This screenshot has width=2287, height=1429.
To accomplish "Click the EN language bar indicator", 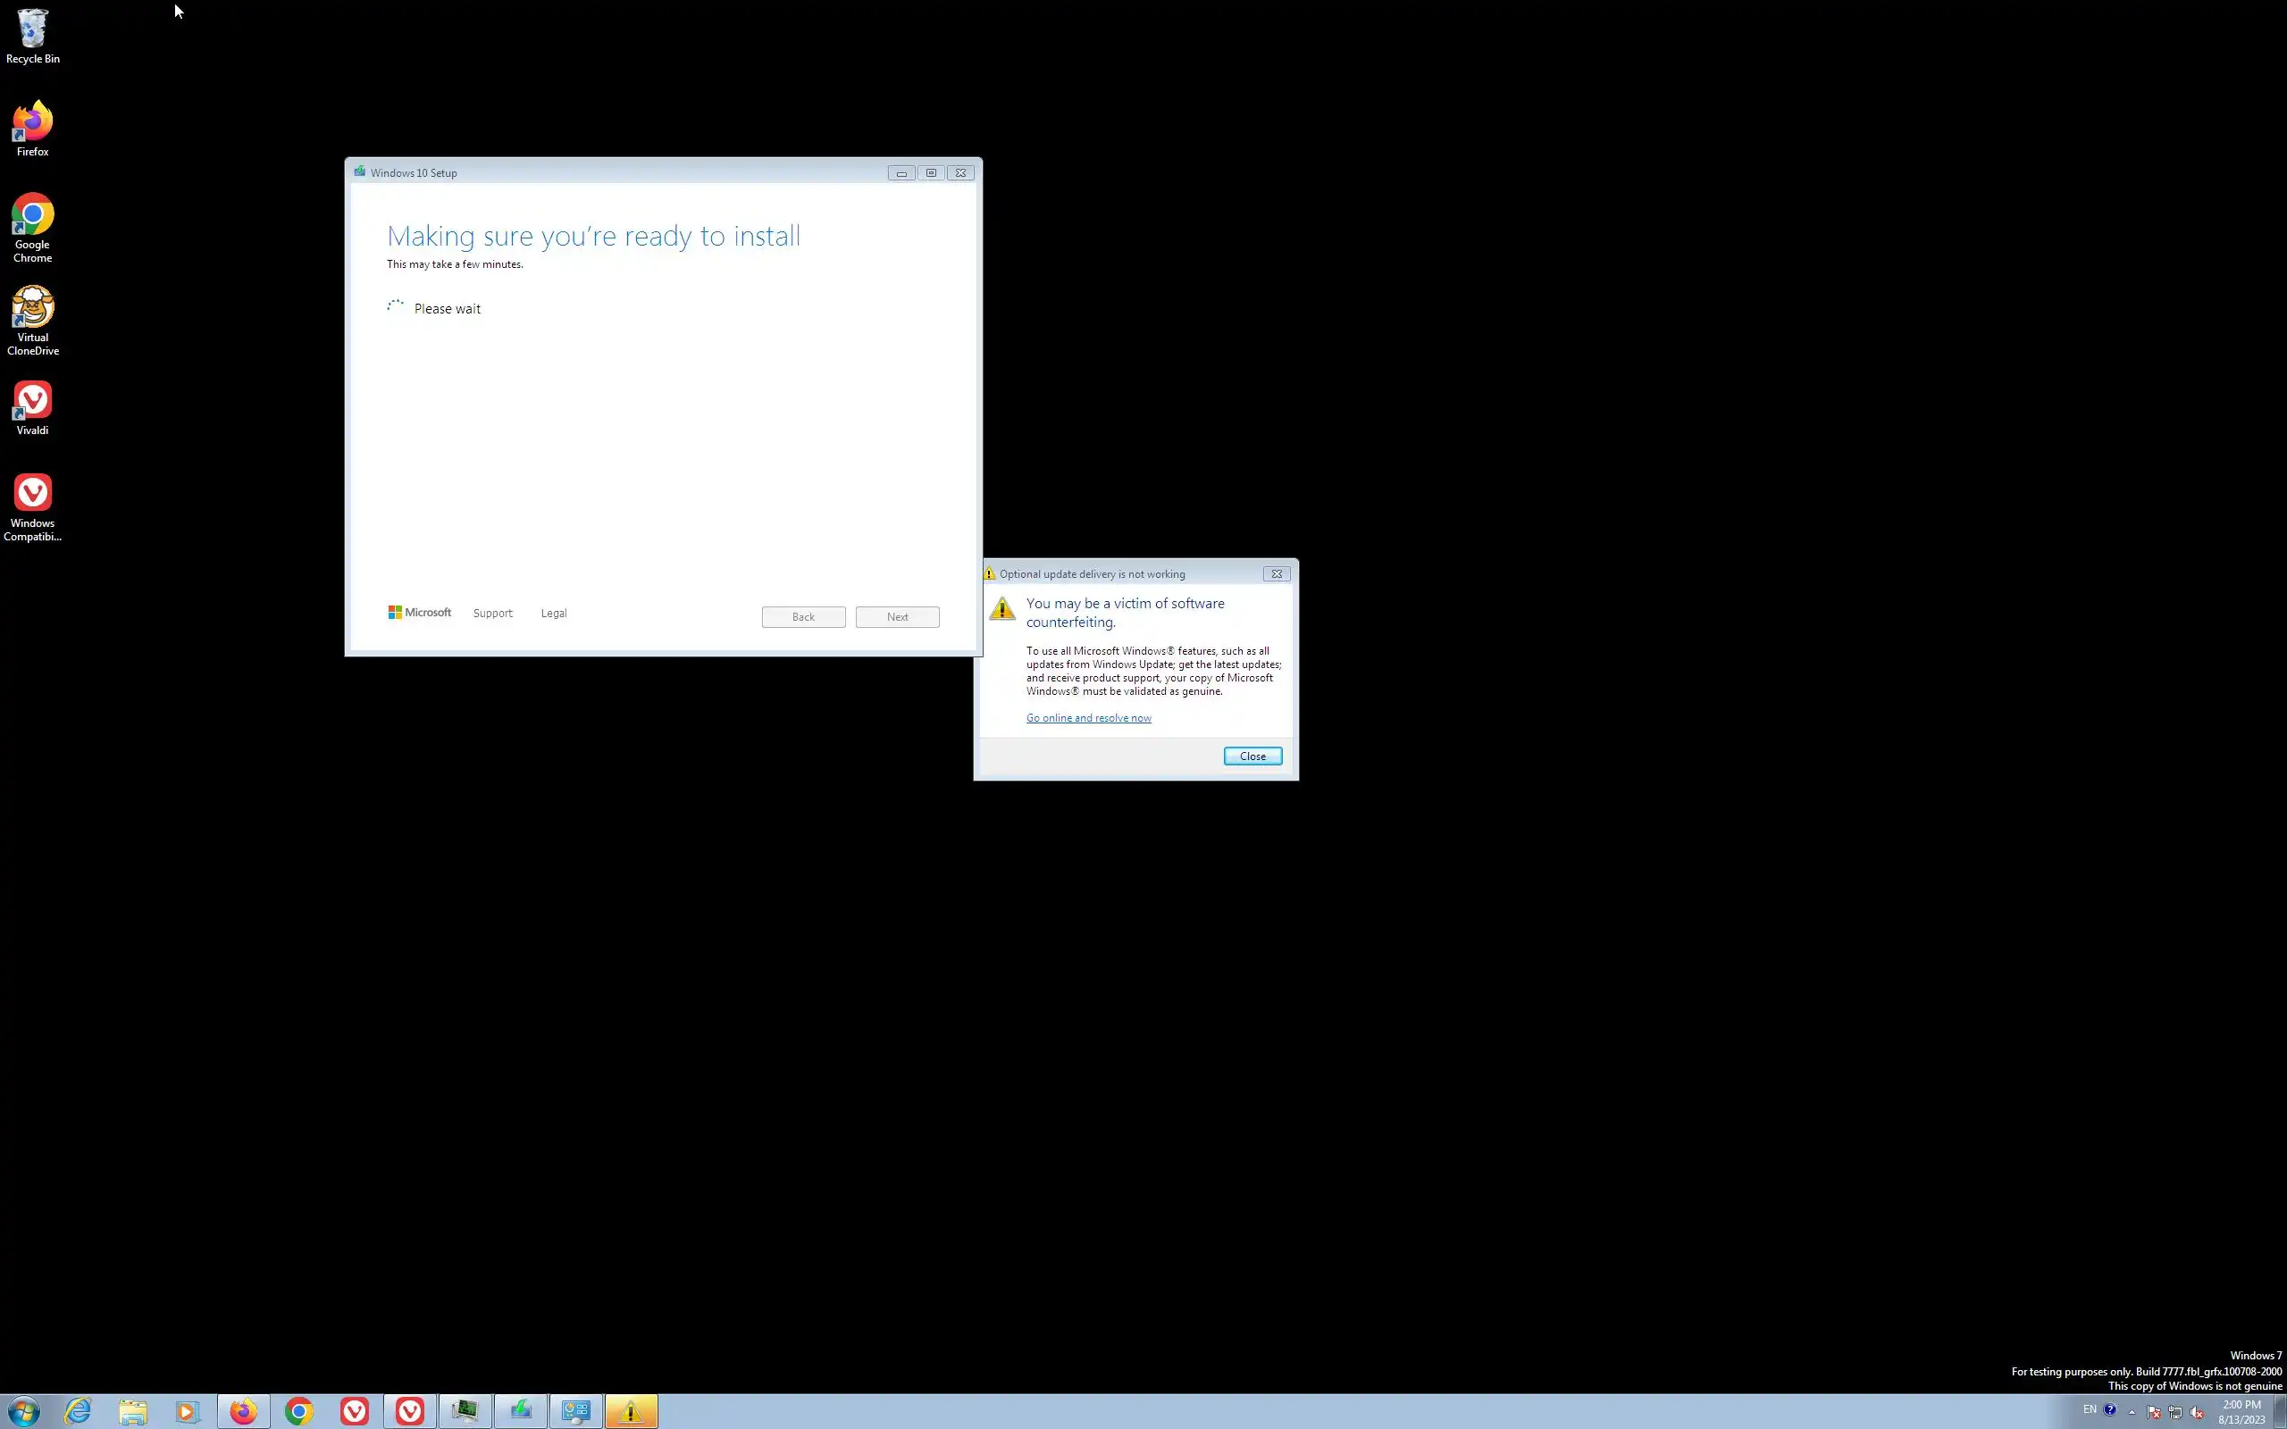I will 2090,1409.
